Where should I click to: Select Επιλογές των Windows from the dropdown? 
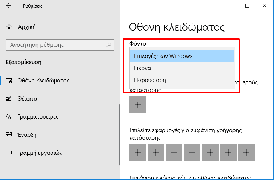pos(182,56)
